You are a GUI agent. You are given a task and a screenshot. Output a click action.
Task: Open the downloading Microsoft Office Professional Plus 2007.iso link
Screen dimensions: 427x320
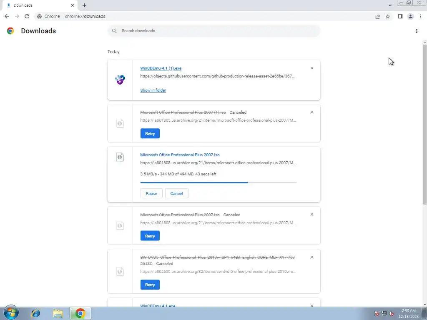[180, 155]
